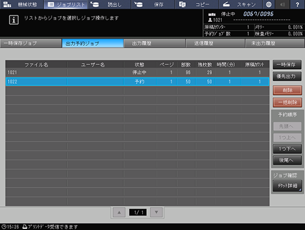
Task: Click the 予約ジョブ数 value row
Action: pos(228,34)
